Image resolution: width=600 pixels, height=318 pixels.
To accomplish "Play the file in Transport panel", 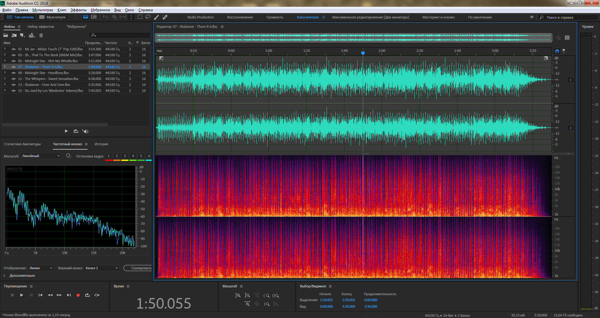I will coord(22,295).
